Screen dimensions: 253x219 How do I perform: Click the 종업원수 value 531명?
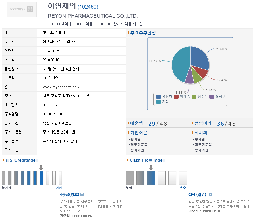(62, 69)
